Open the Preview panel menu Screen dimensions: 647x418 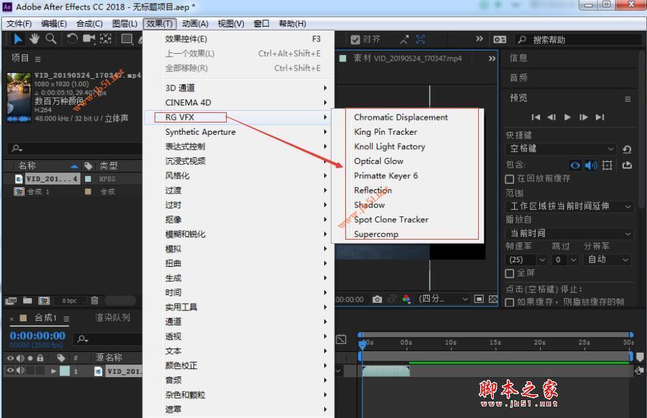click(x=628, y=99)
